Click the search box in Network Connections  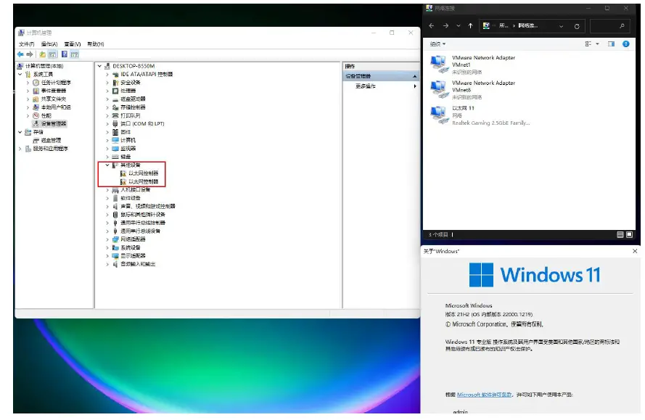[609, 26]
